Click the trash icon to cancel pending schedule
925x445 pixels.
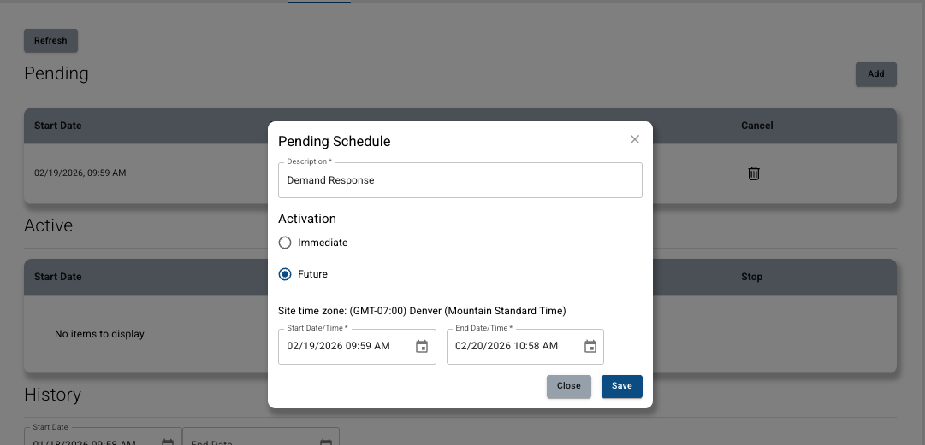point(754,173)
